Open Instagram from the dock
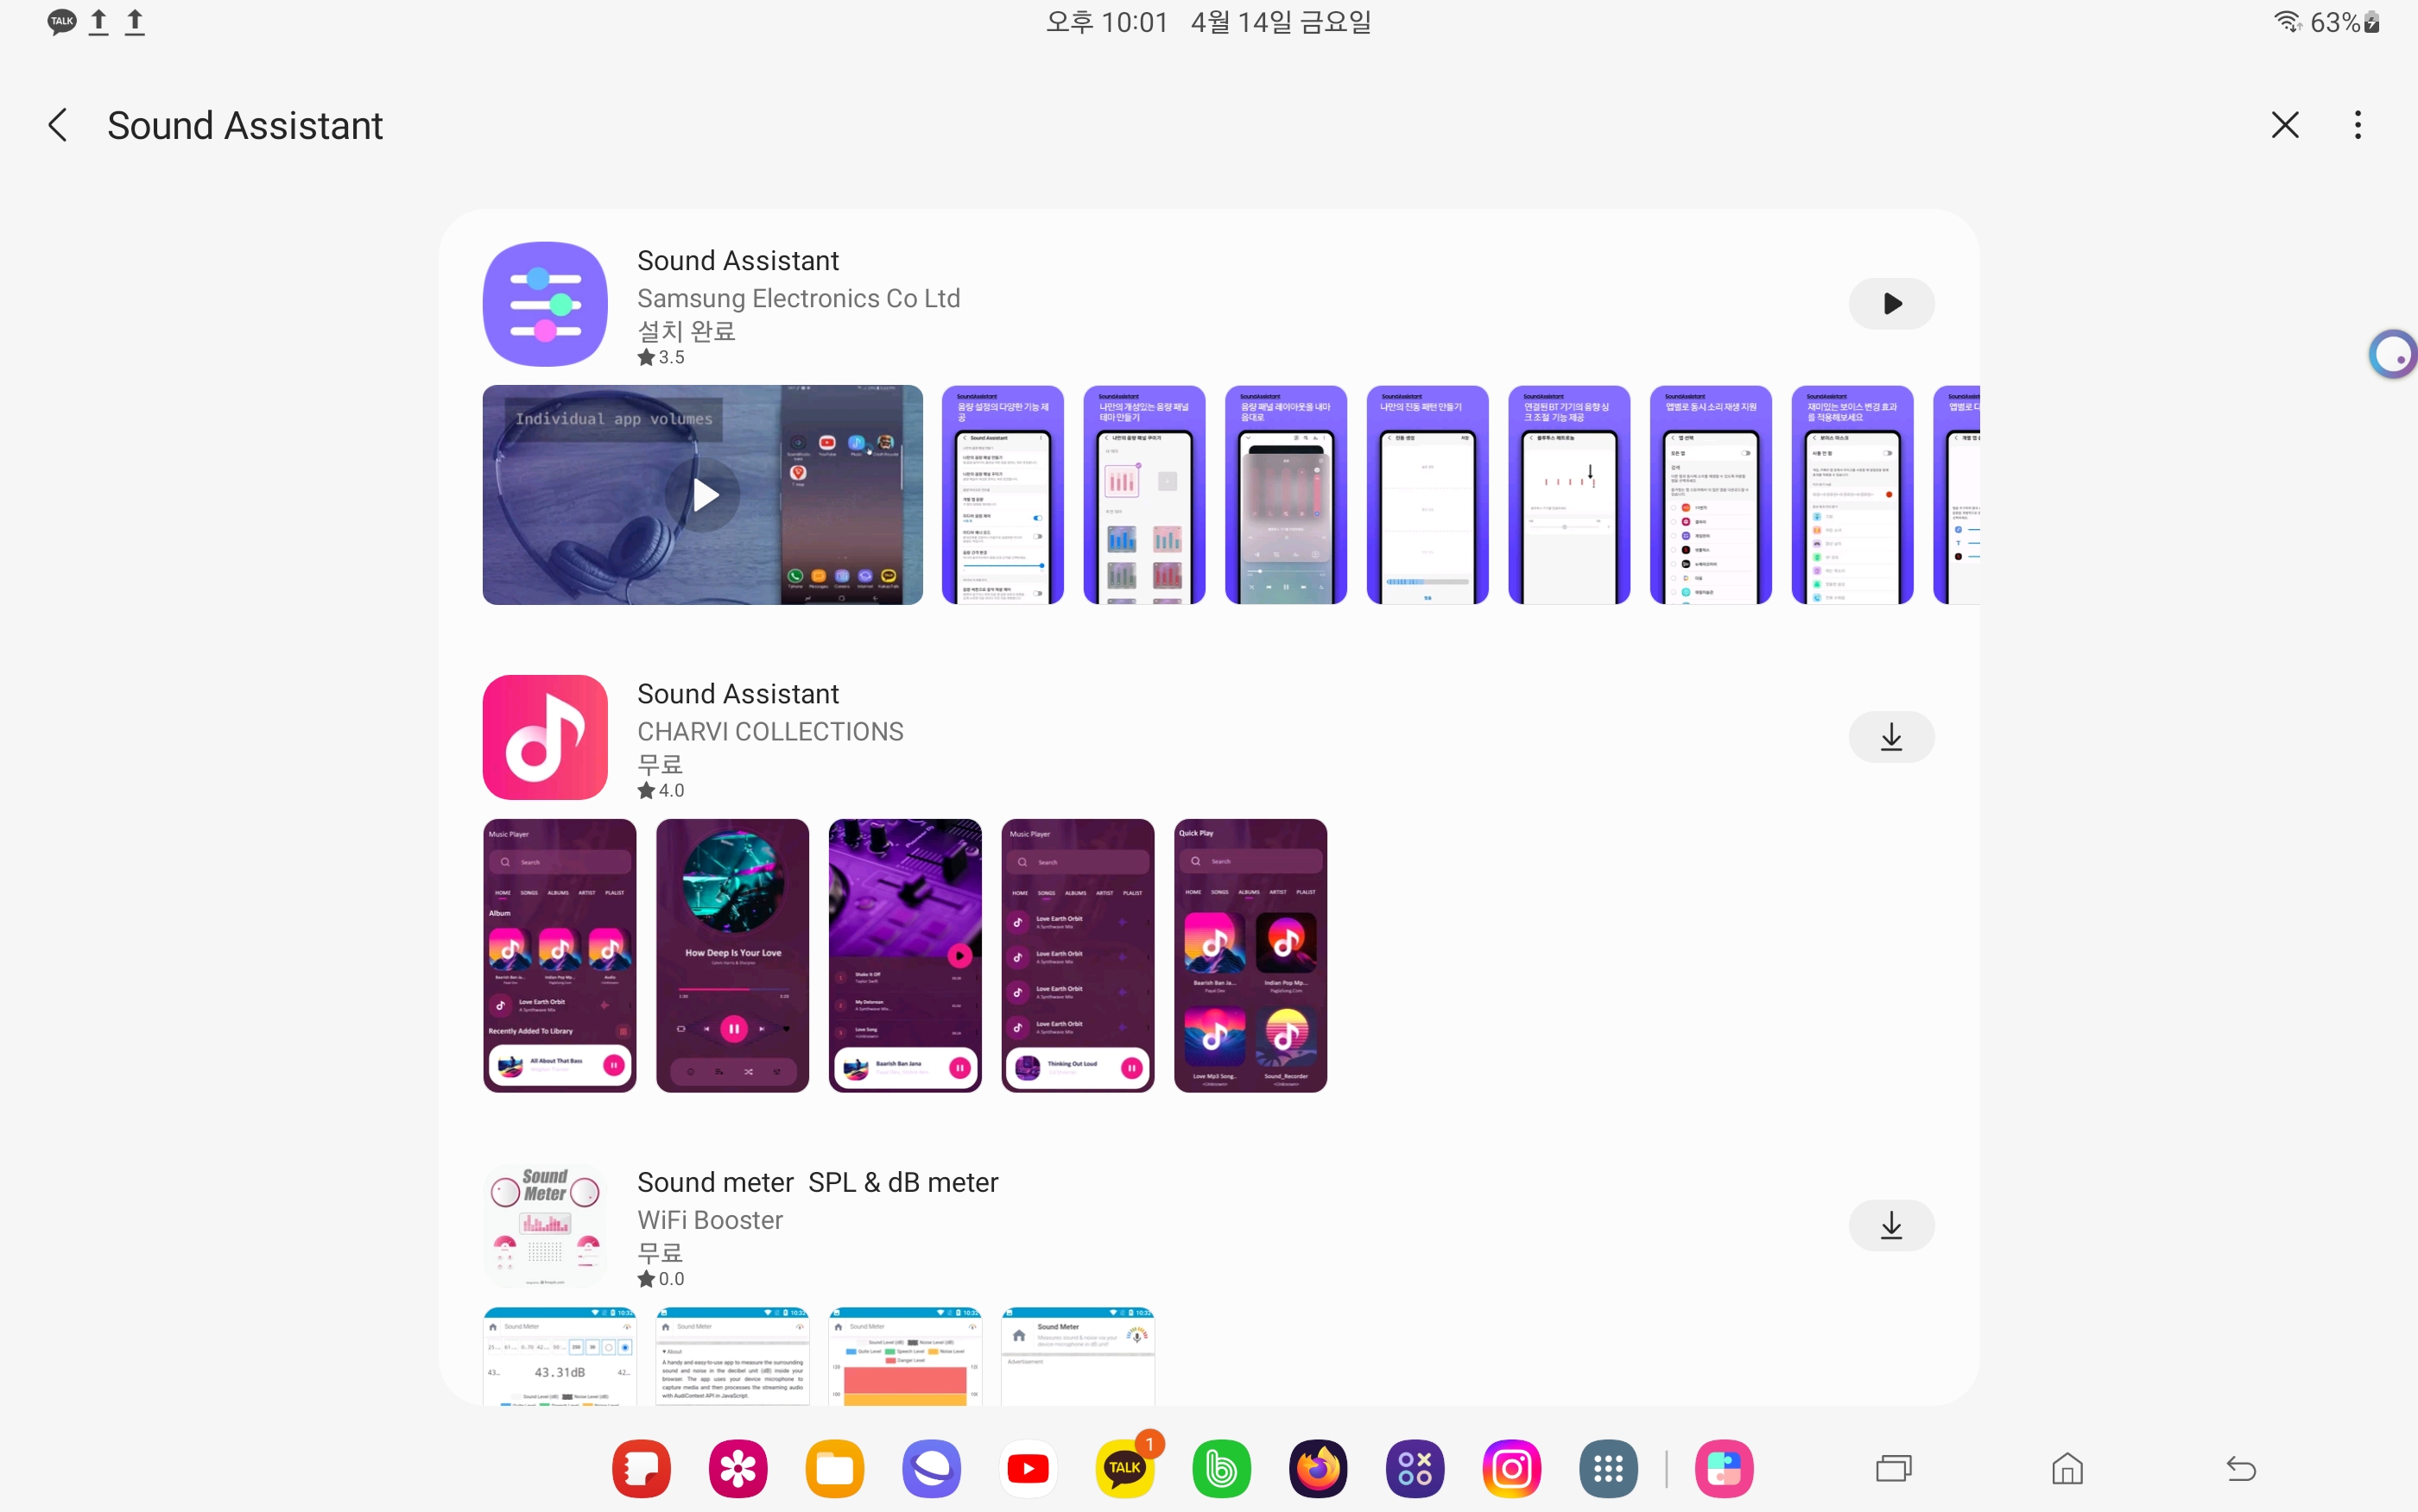This screenshot has width=2418, height=1512. click(1510, 1468)
